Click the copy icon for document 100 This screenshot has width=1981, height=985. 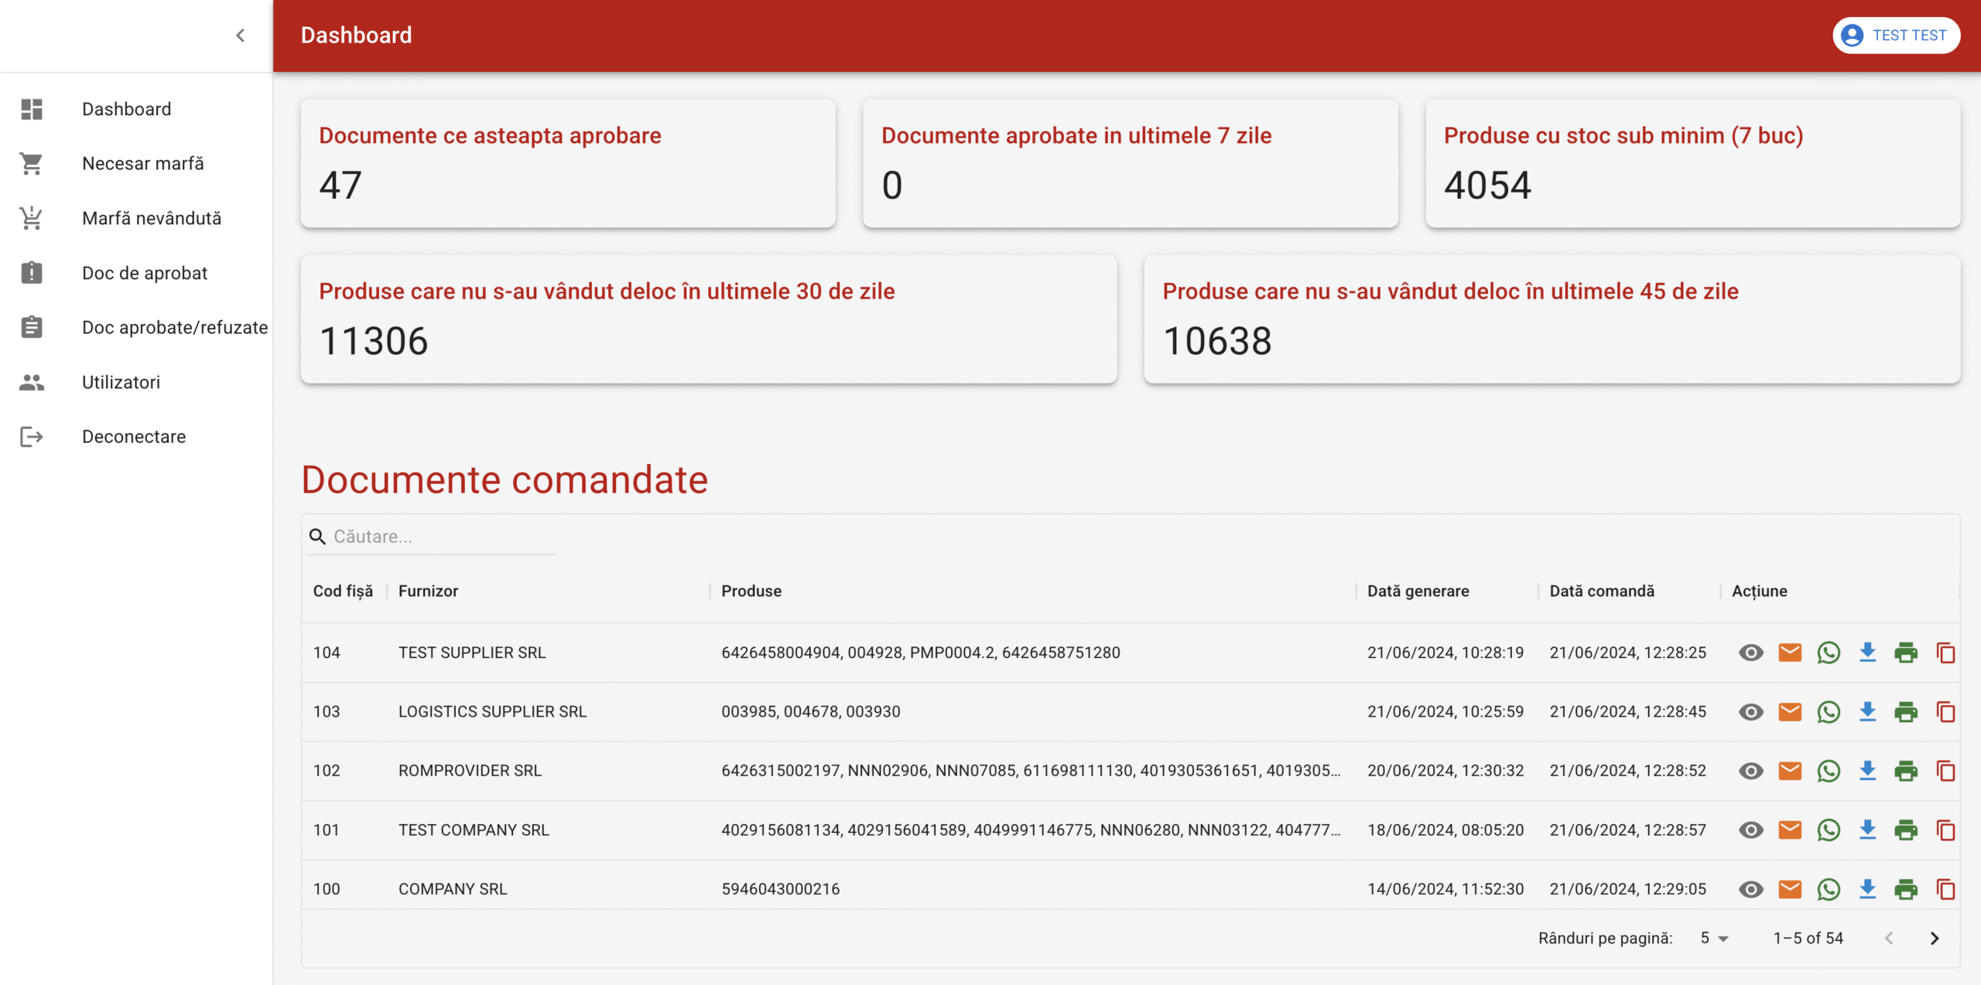click(x=1945, y=889)
